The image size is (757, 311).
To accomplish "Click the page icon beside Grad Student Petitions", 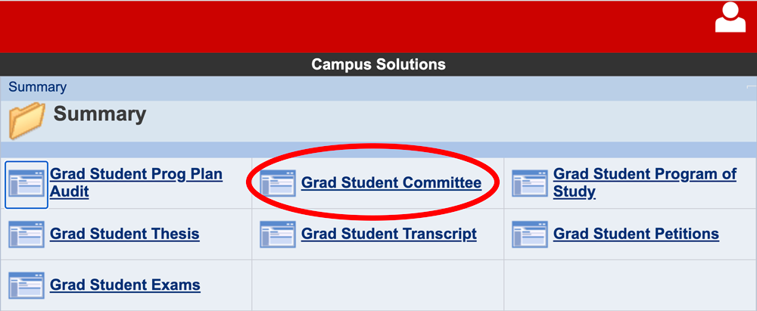I will coord(530,235).
